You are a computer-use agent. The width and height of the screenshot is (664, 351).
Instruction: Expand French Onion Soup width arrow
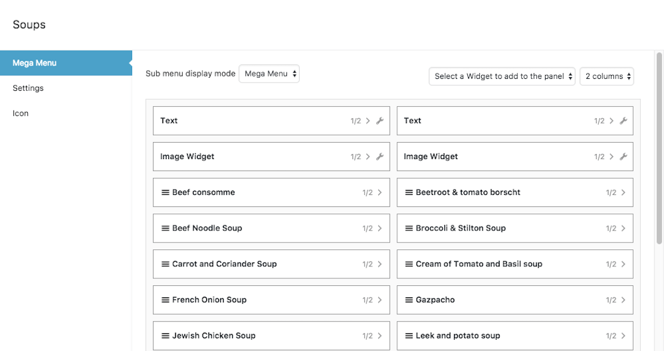380,300
